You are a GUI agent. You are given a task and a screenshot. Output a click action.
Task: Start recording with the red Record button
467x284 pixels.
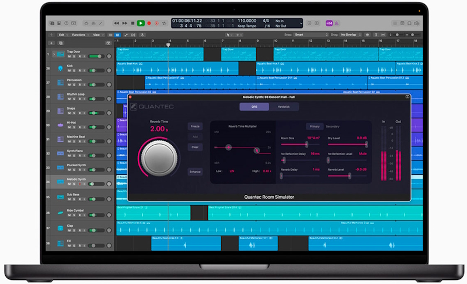149,23
